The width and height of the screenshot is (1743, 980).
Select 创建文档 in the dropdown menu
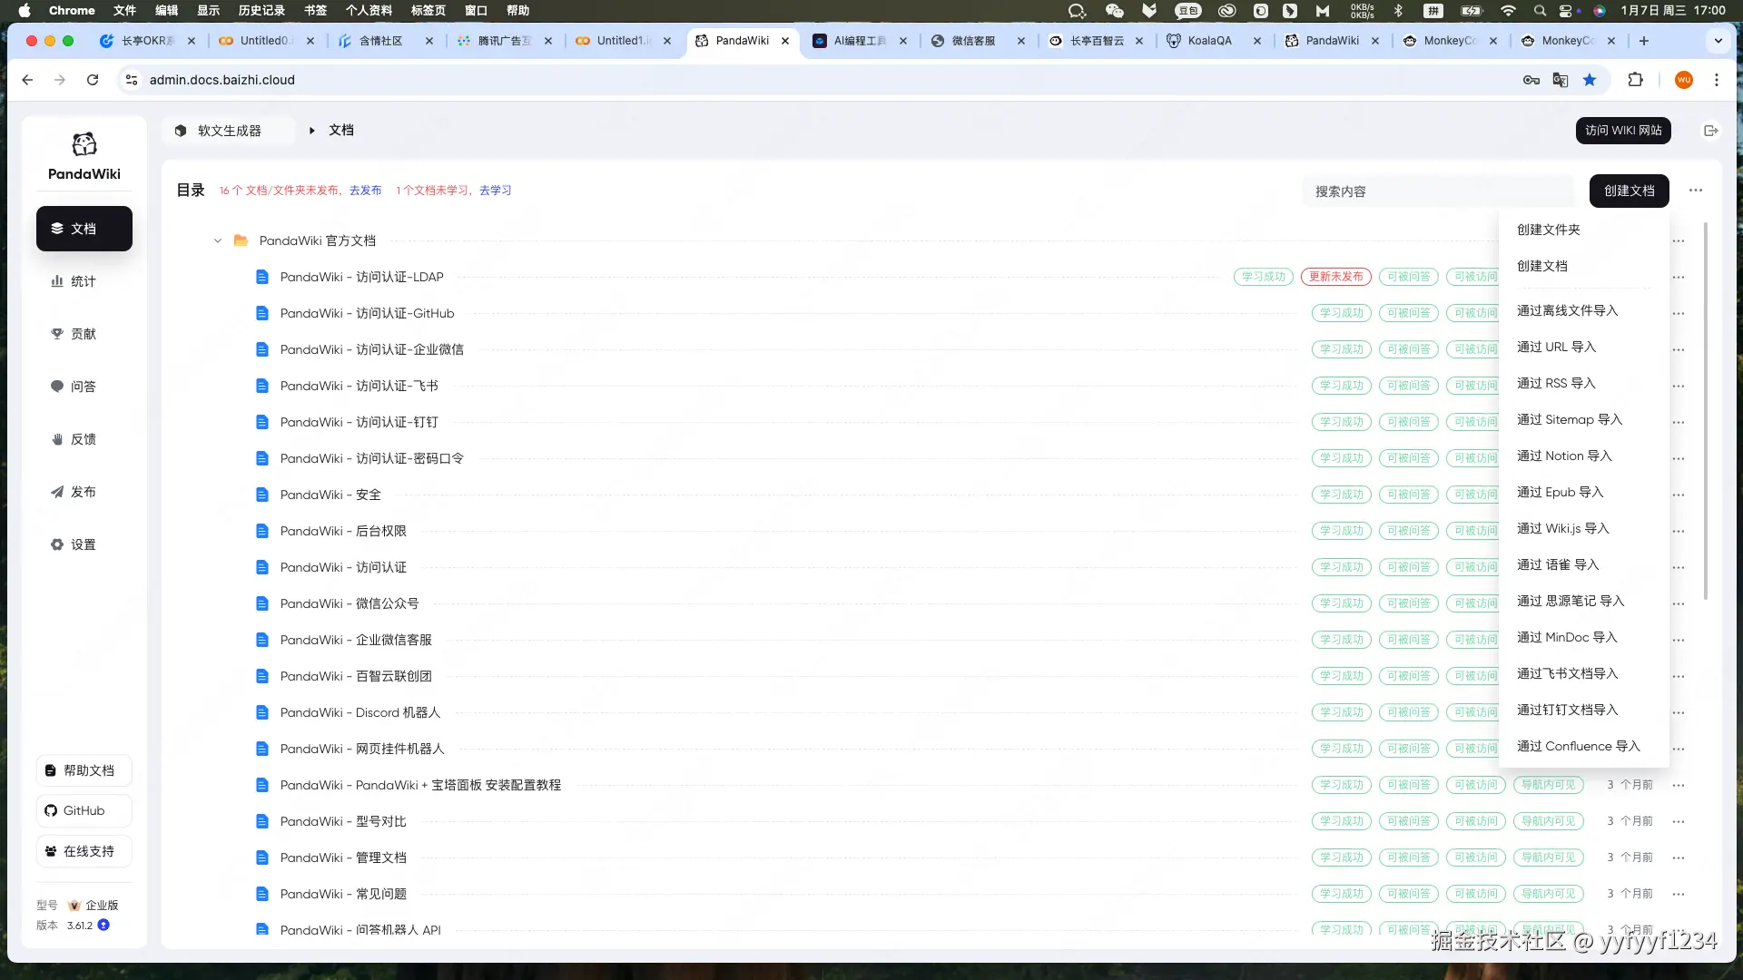pyautogui.click(x=1584, y=266)
